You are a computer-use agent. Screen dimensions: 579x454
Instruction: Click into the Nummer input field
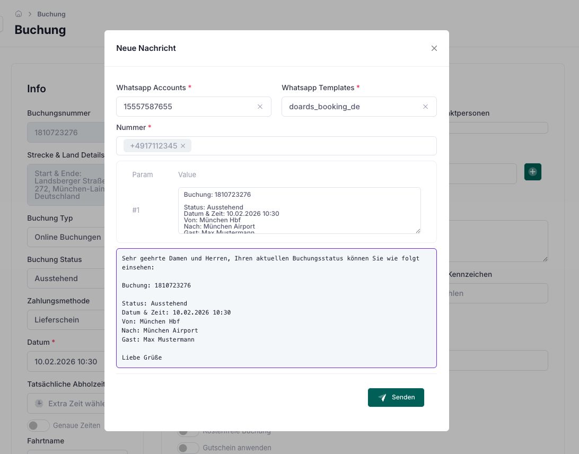313,146
